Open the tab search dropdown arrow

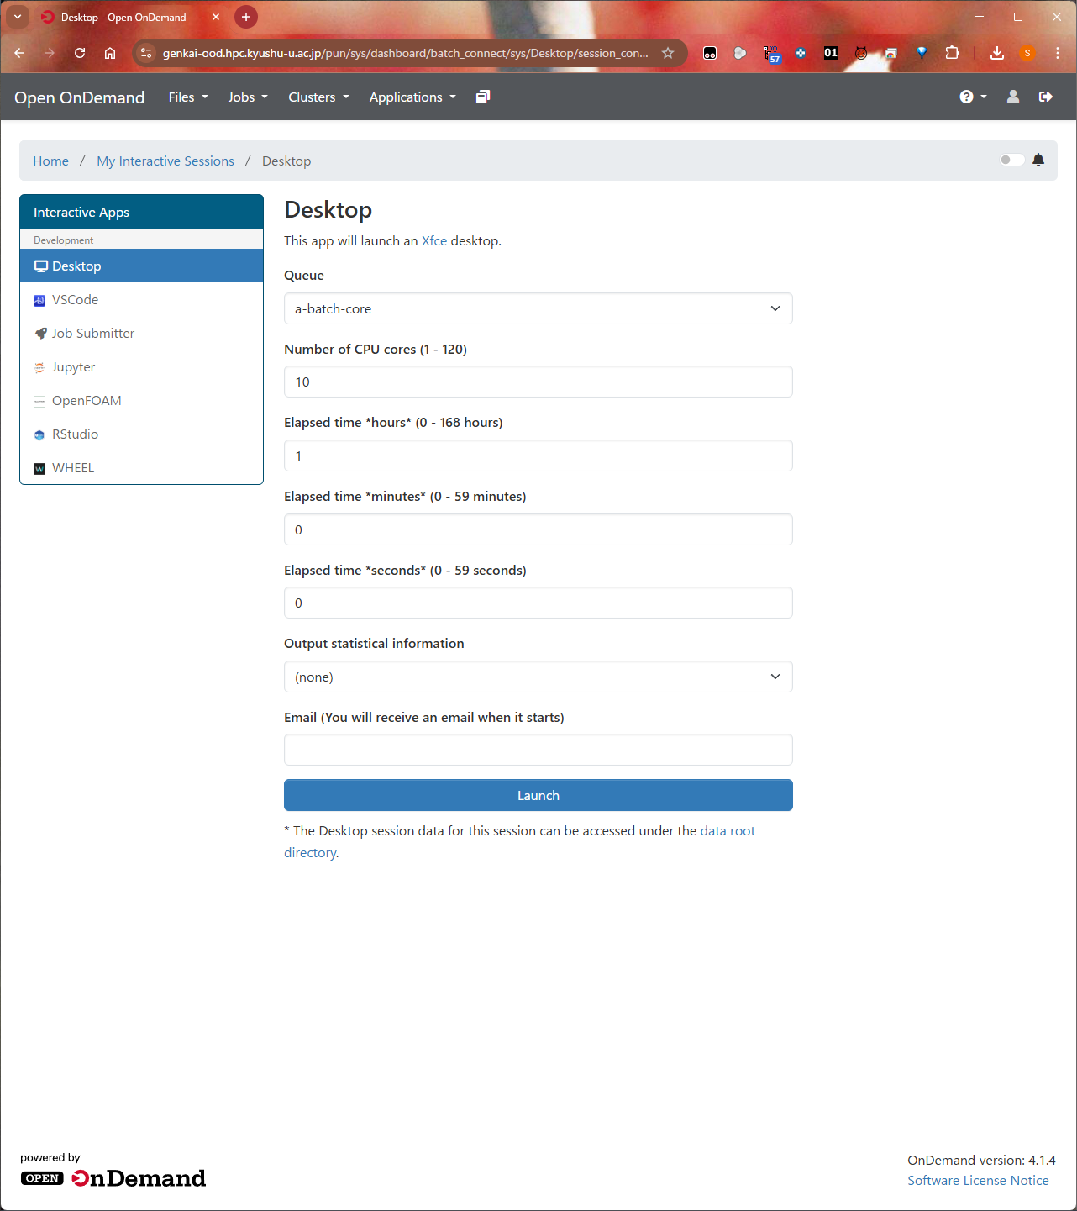coord(18,17)
